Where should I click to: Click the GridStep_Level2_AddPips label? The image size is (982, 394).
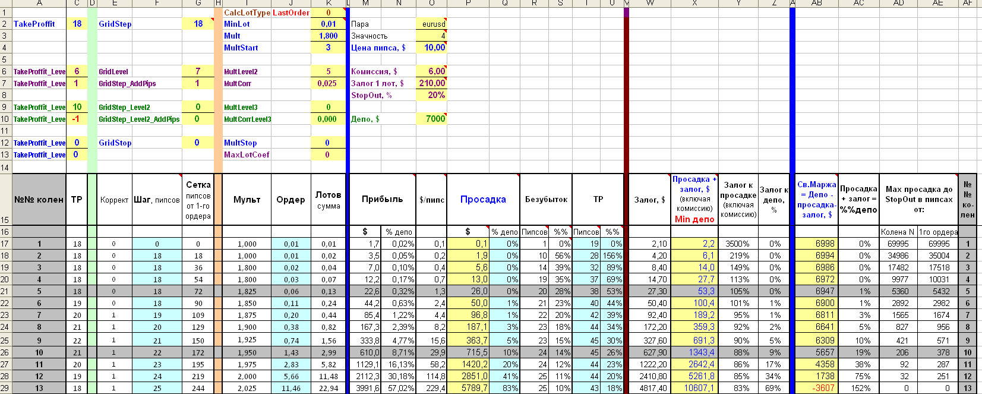138,119
